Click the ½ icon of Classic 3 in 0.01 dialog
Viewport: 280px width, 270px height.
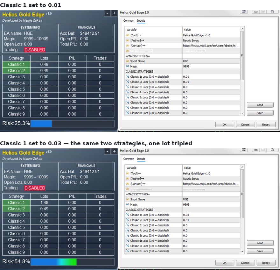point(128,87)
